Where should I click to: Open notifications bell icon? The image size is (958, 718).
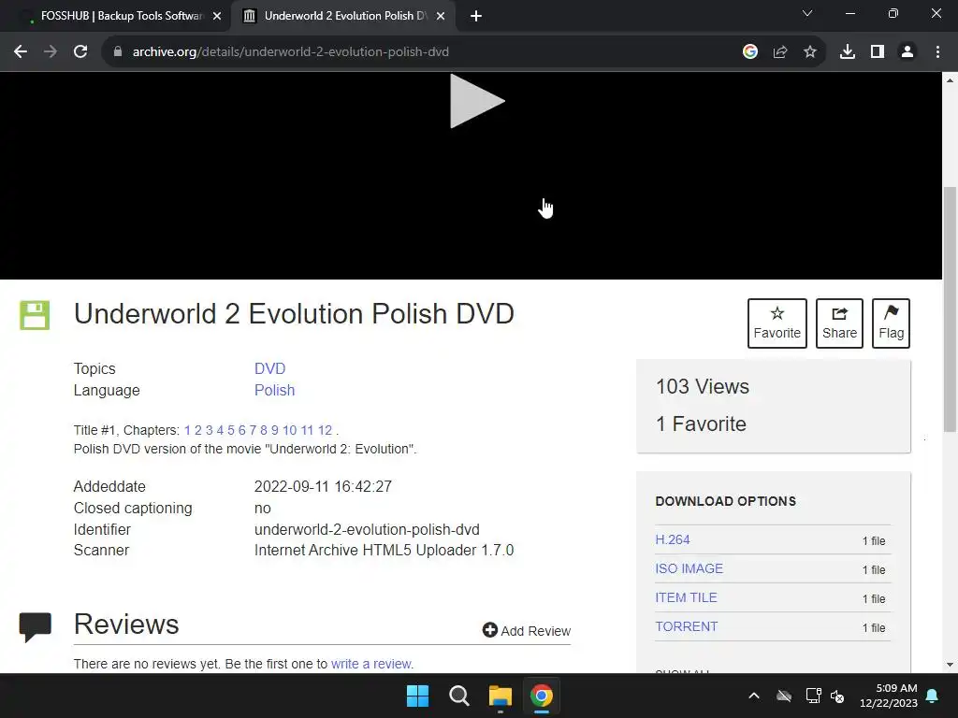pos(933,696)
